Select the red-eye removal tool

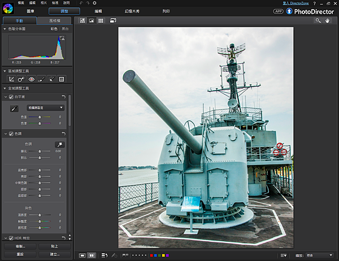click(x=32, y=79)
